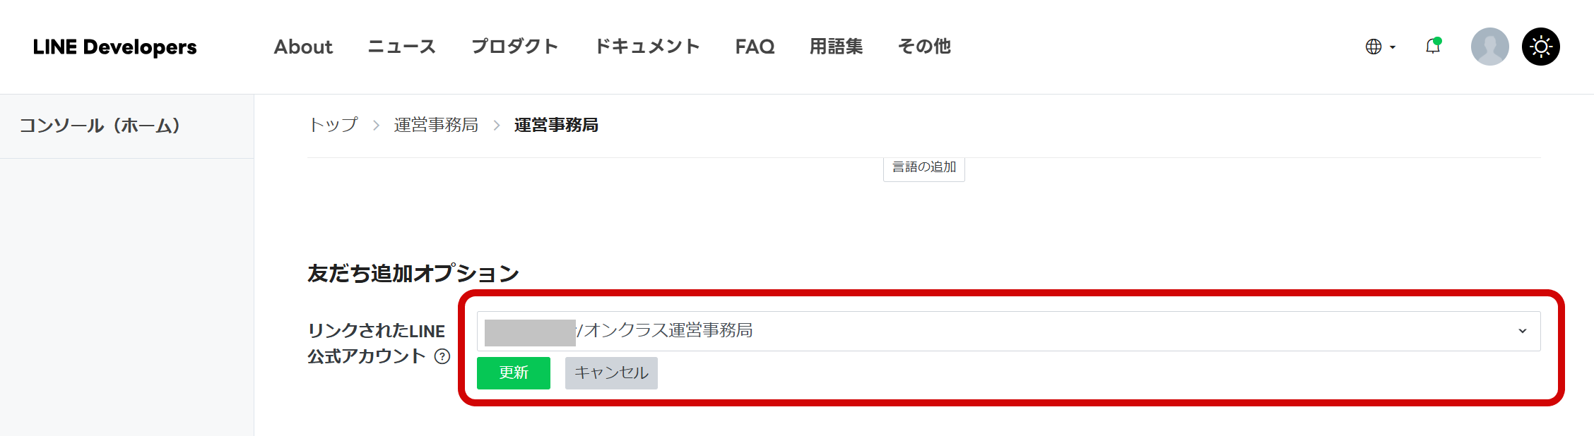This screenshot has width=1594, height=436.
Task: Click the first 運営事務局 breadcrumb link
Action: coord(436,125)
